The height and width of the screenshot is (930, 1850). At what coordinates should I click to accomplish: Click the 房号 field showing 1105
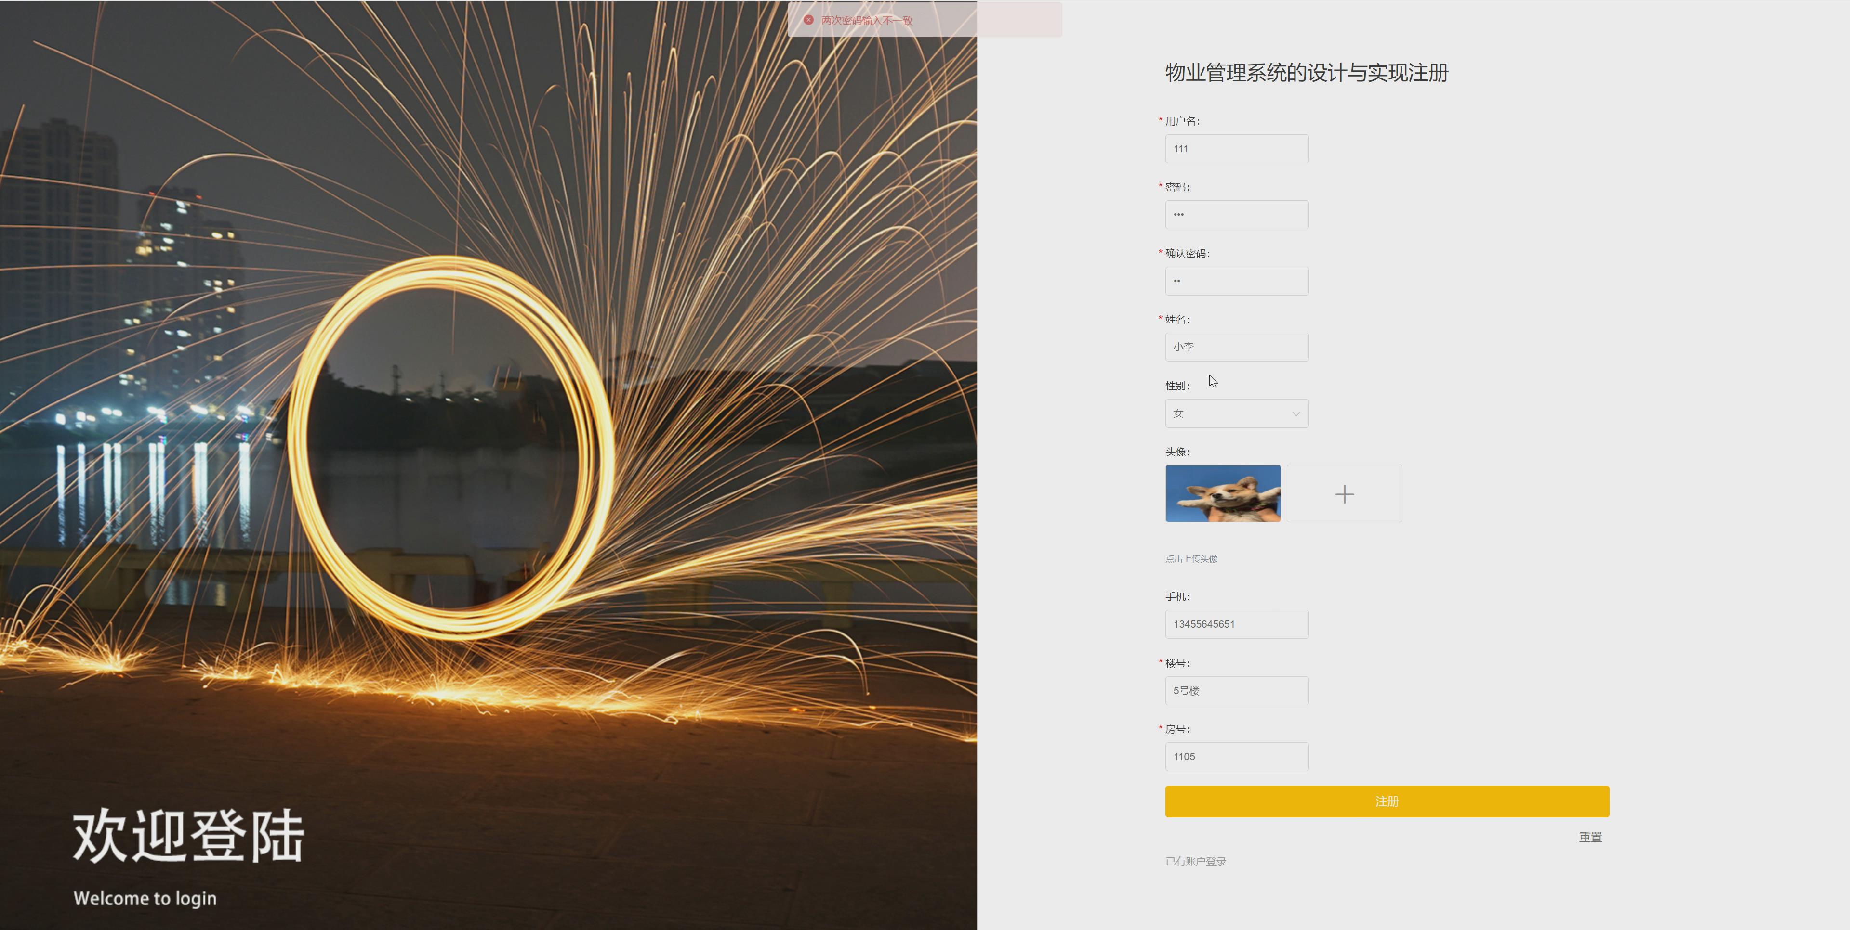tap(1236, 756)
